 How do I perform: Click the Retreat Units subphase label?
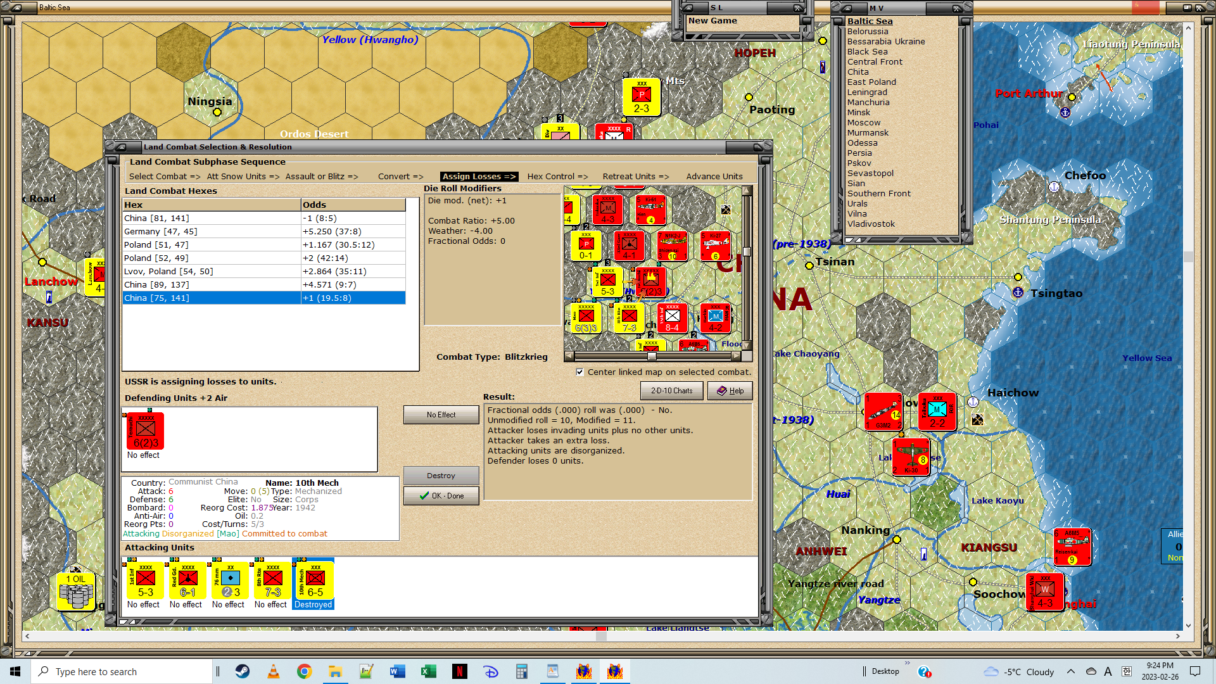pos(635,177)
